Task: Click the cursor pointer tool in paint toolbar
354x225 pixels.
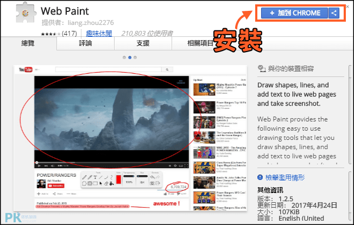Action: pos(100,183)
